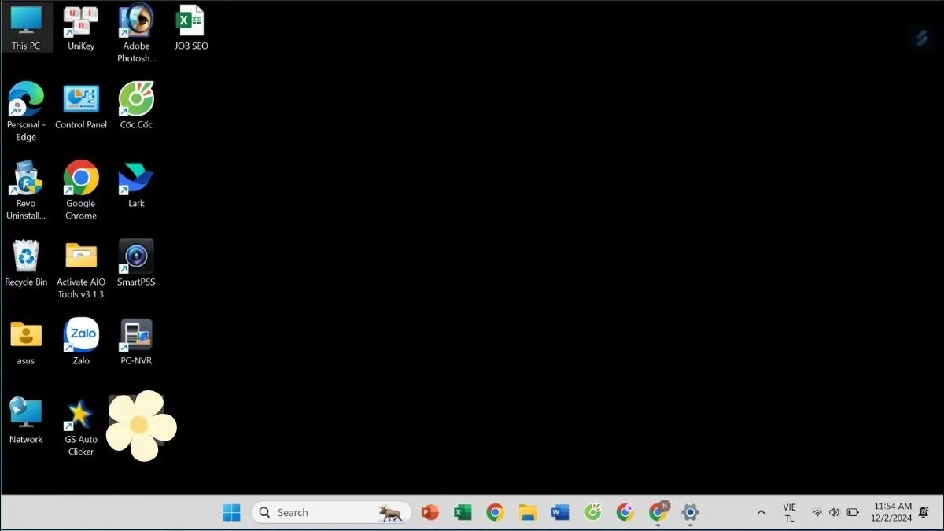The width and height of the screenshot is (944, 531).
Task: Select the GS Auto Clicker shortcut
Action: [81, 415]
